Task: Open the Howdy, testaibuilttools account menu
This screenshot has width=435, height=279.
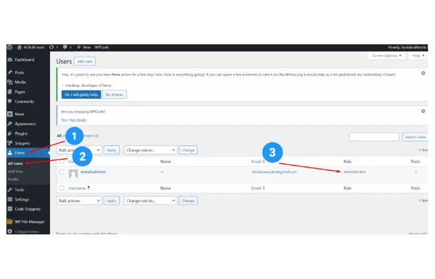Action: click(x=407, y=47)
